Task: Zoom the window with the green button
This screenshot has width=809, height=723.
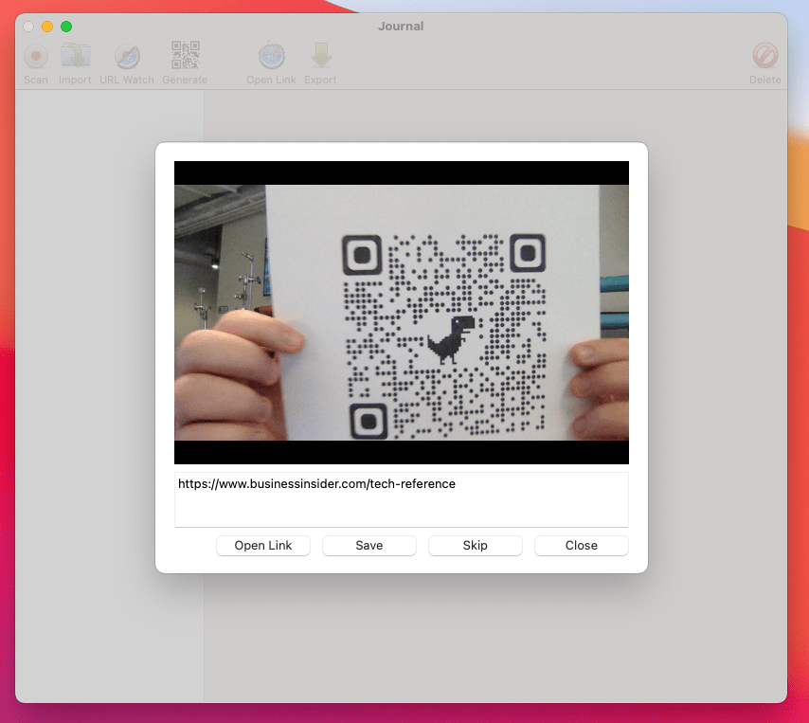Action: coord(65,26)
